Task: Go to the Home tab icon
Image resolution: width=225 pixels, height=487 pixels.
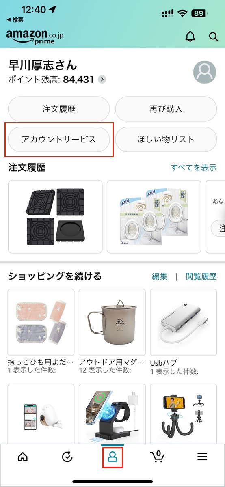Action: (x=23, y=457)
